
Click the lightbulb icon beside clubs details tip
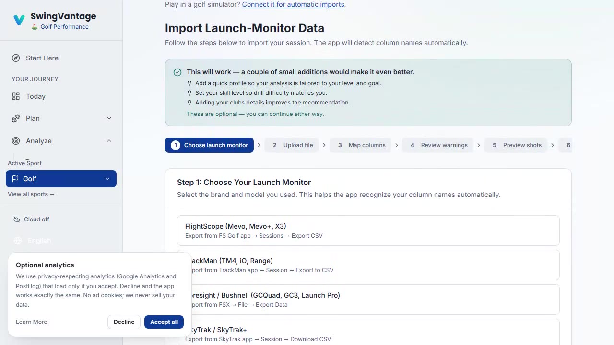pyautogui.click(x=189, y=103)
